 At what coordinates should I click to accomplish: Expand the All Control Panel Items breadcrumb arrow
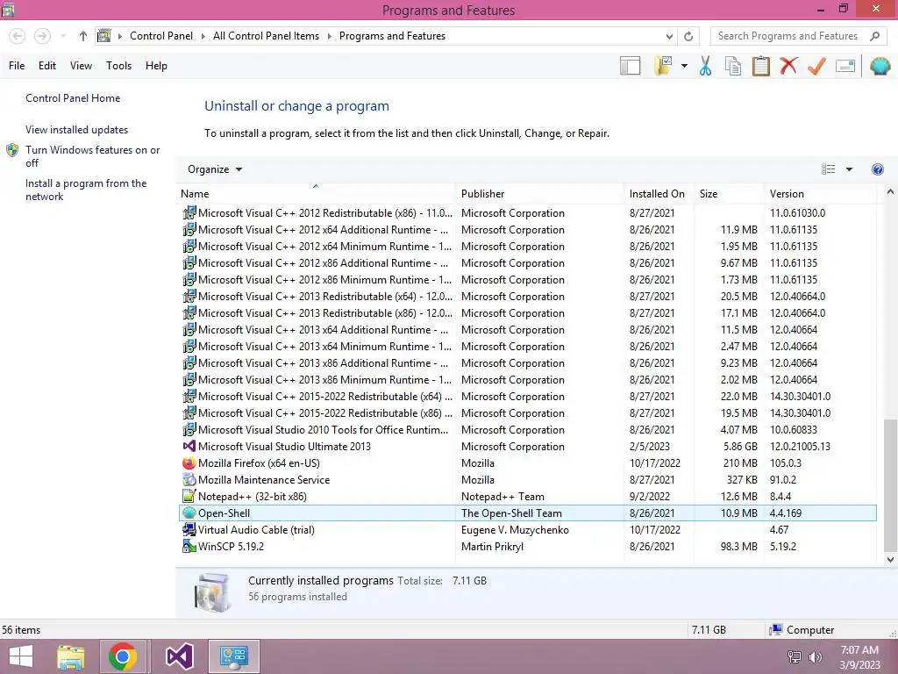point(330,36)
